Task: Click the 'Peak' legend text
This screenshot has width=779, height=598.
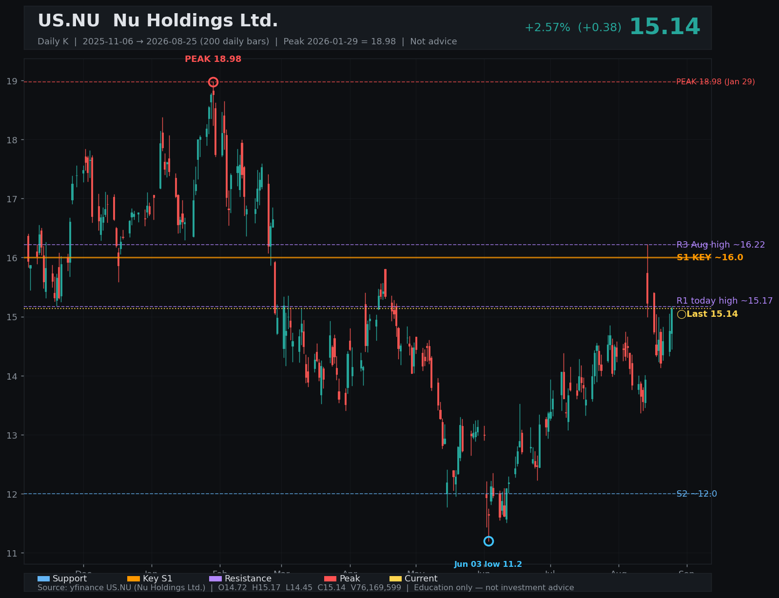Action: point(350,579)
